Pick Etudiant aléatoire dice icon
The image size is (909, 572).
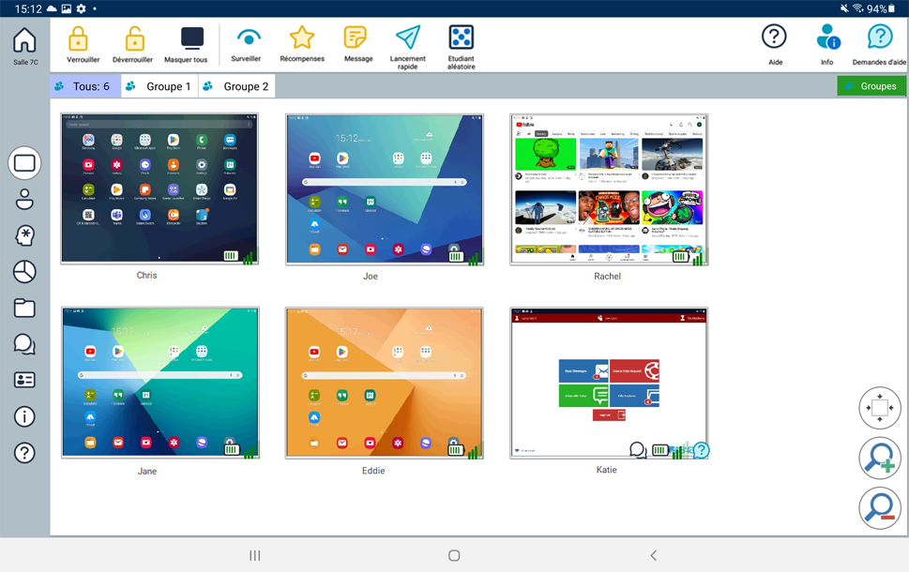pos(462,38)
